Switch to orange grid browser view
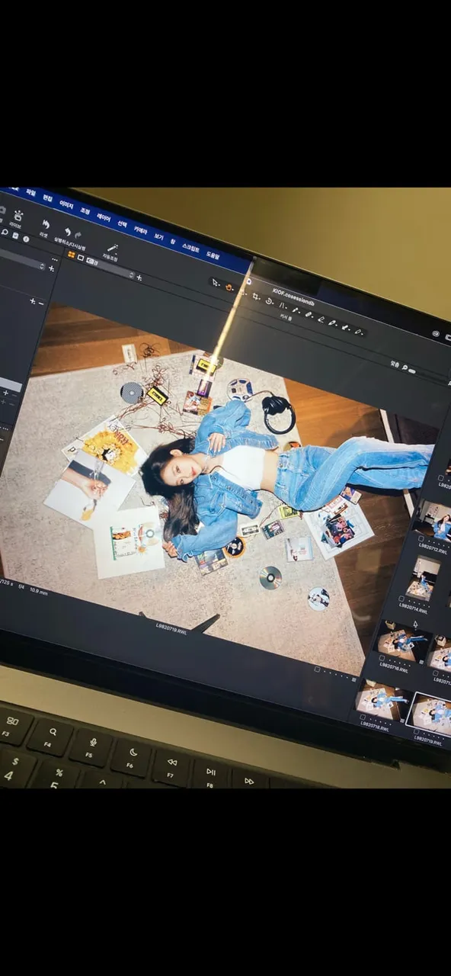 point(71,255)
